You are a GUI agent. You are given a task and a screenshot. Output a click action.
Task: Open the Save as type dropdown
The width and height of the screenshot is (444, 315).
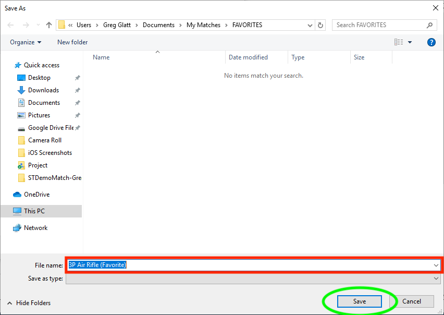(x=436, y=278)
